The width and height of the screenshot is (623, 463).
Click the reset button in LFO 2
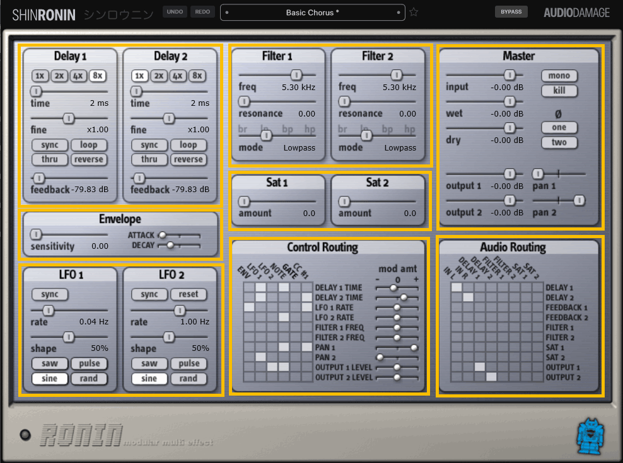coord(189,294)
